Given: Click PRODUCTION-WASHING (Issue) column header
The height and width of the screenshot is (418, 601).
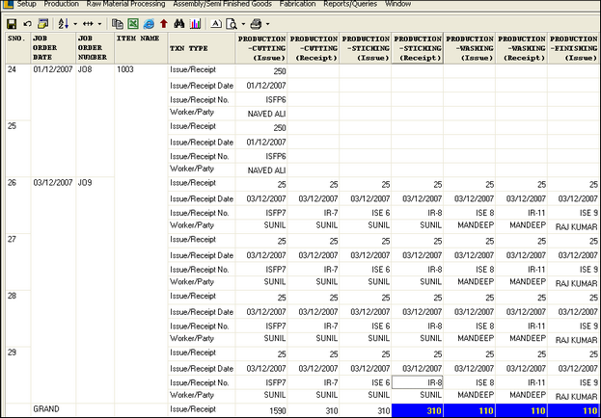Looking at the screenshot, I should pyautogui.click(x=469, y=48).
